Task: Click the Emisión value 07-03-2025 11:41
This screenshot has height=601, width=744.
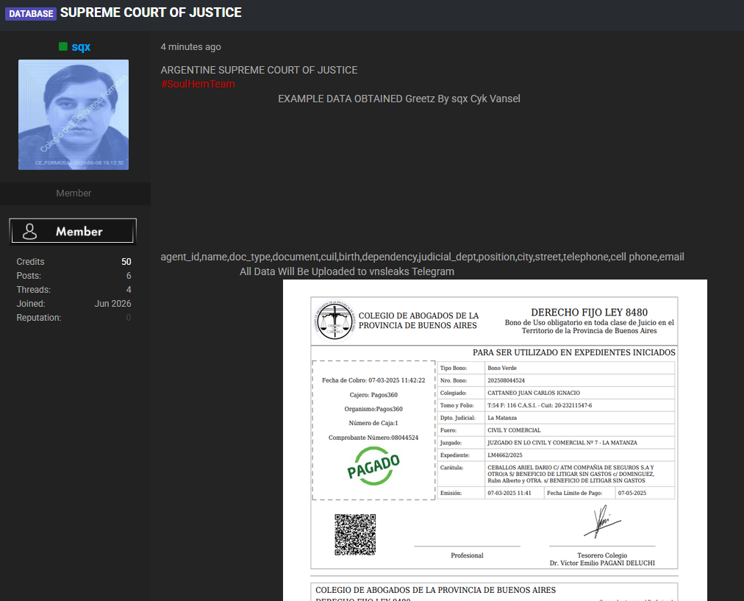Action: [x=509, y=493]
